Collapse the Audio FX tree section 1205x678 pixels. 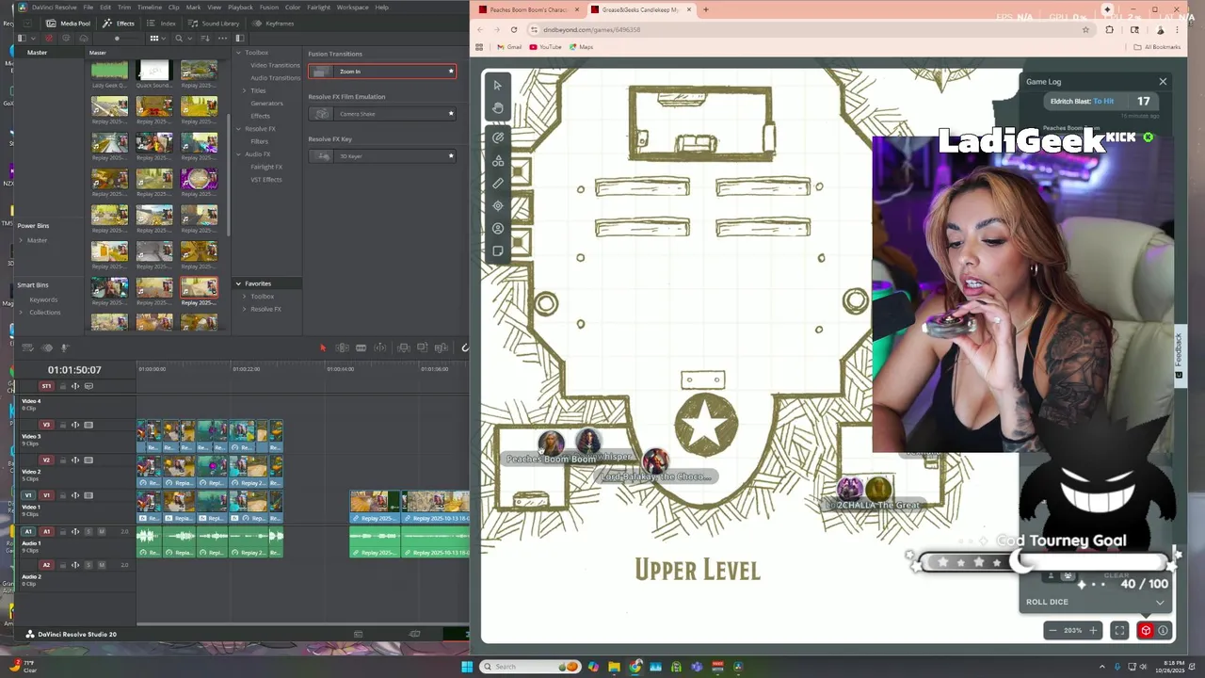coord(238,154)
